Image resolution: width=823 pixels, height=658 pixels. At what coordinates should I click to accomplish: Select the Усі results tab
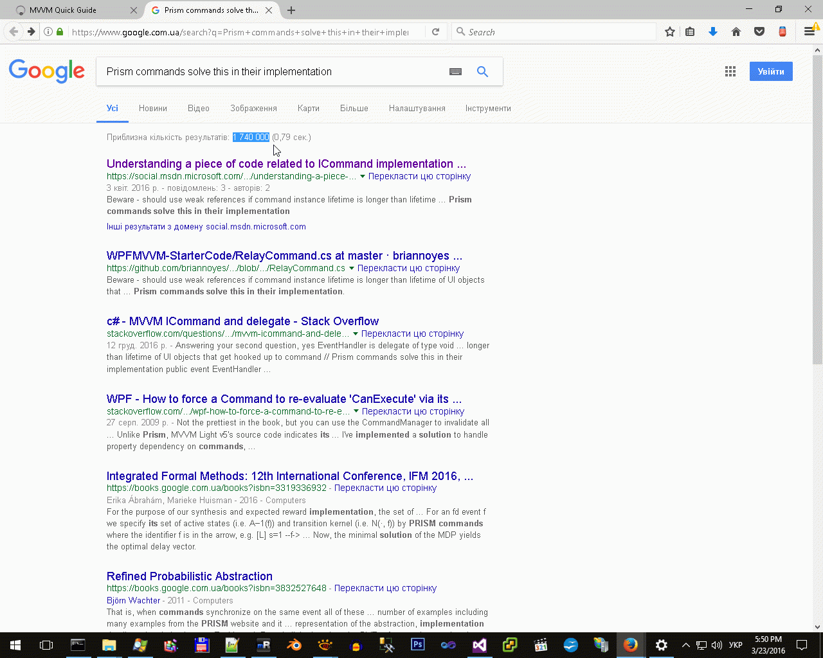113,109
